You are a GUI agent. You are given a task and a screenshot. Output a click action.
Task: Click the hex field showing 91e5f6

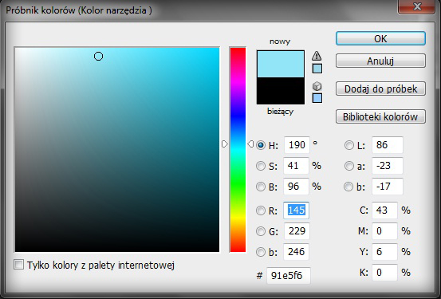(x=289, y=276)
